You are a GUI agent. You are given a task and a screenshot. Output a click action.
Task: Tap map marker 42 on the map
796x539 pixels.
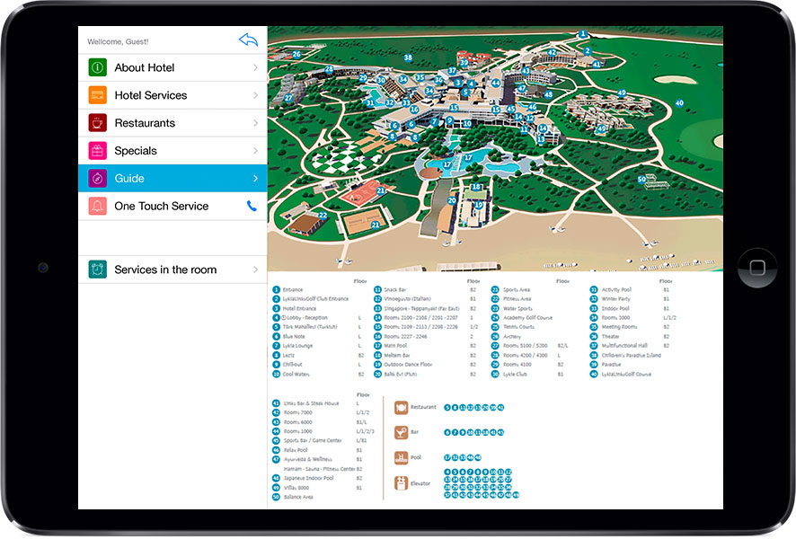(552, 52)
